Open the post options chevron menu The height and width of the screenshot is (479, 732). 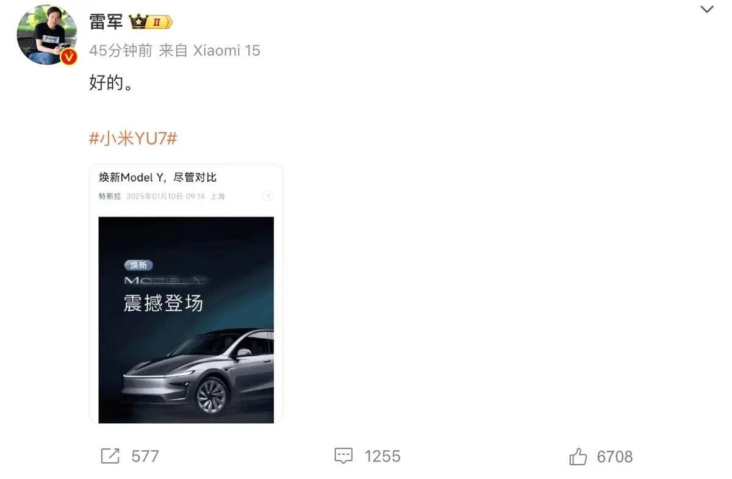tap(706, 10)
